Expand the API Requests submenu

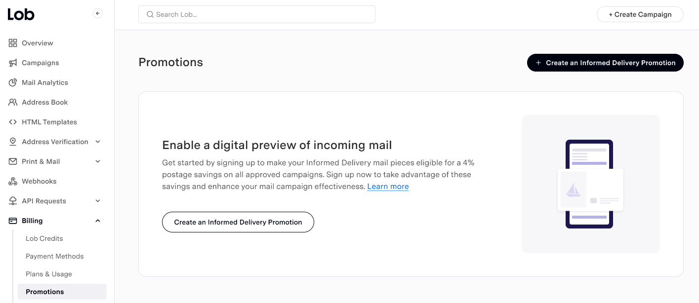[98, 201]
